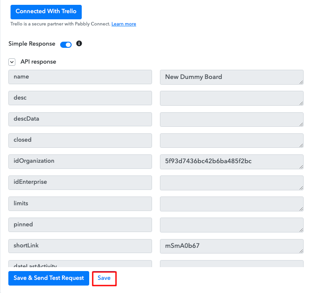
Task: Select the 'idEnterprise' key field
Action: pyautogui.click(x=80, y=183)
